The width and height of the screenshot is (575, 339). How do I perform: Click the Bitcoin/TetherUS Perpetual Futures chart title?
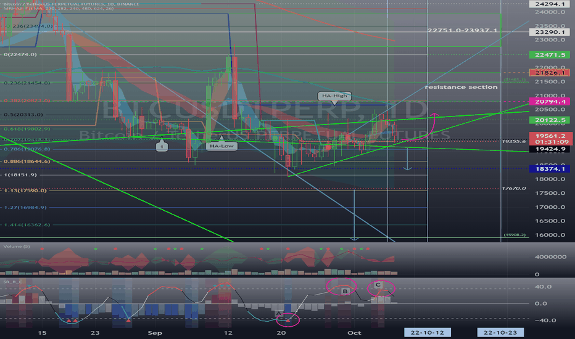[x=72, y=4]
